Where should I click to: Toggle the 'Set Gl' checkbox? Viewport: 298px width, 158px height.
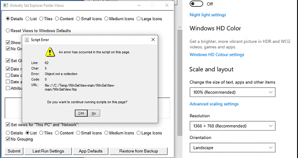(x=8, y=61)
